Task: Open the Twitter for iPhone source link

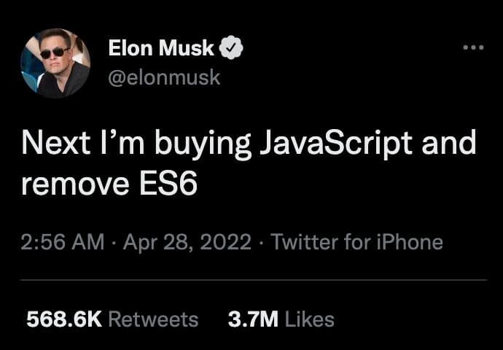Action: [357, 241]
